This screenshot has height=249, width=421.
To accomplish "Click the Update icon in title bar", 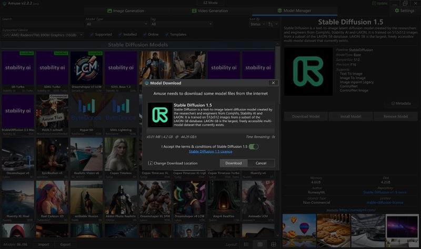I will 374,3.
